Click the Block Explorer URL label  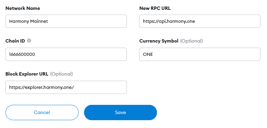pyautogui.click(x=27, y=74)
